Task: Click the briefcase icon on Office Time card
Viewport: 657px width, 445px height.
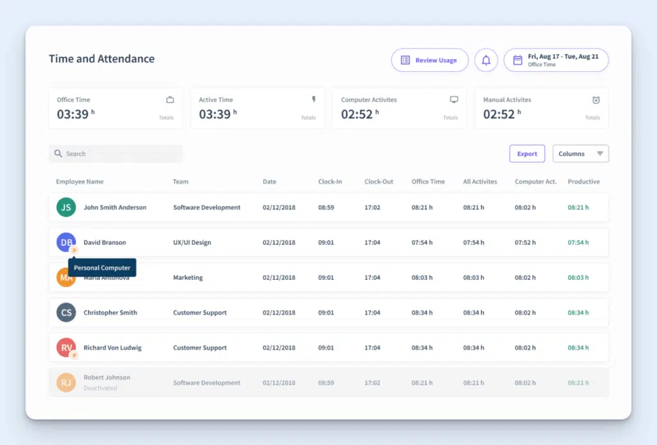Action: [x=170, y=100]
